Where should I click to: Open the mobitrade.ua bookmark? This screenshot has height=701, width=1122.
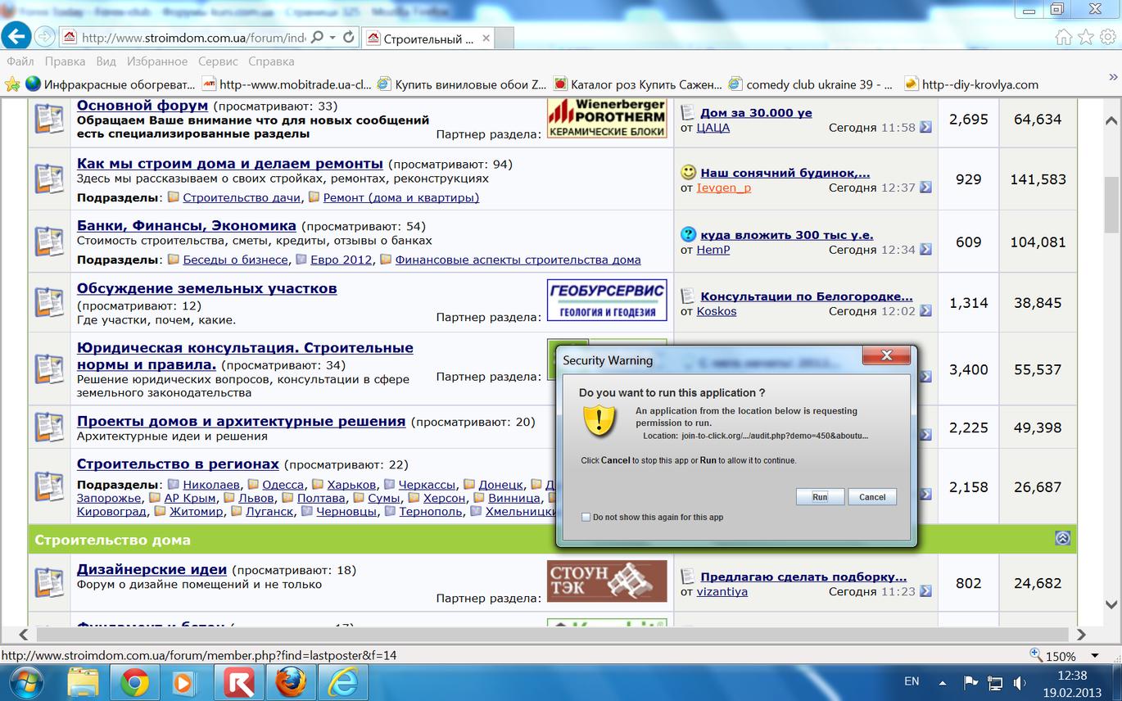point(287,84)
